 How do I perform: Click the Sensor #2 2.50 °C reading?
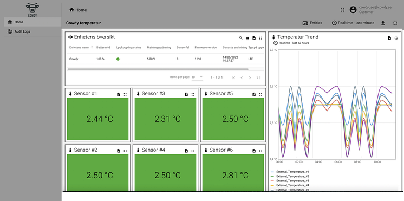(x=100, y=175)
